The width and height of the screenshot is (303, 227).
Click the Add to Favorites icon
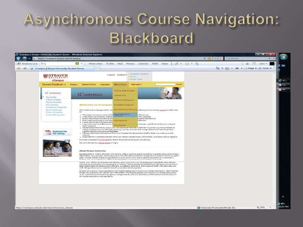point(25,68)
